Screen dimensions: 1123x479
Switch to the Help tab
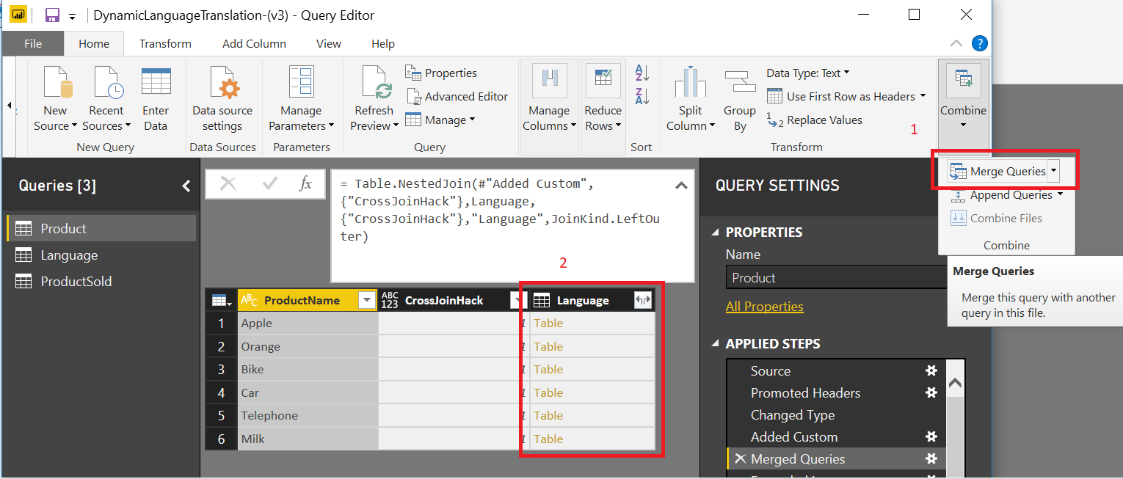tap(383, 43)
